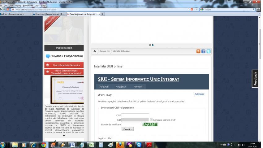
Task: Click the Google search box
Action: pos(228,9)
